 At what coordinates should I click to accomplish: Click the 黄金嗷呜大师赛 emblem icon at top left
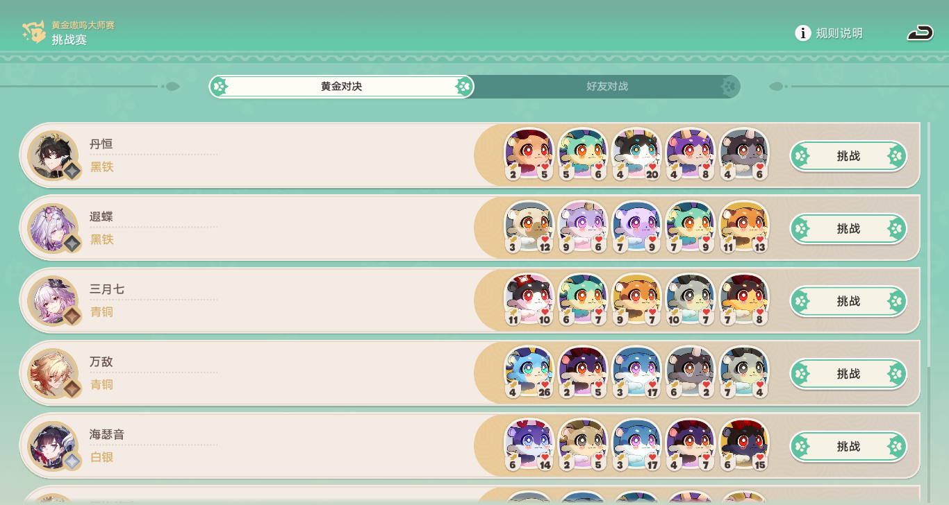33,32
